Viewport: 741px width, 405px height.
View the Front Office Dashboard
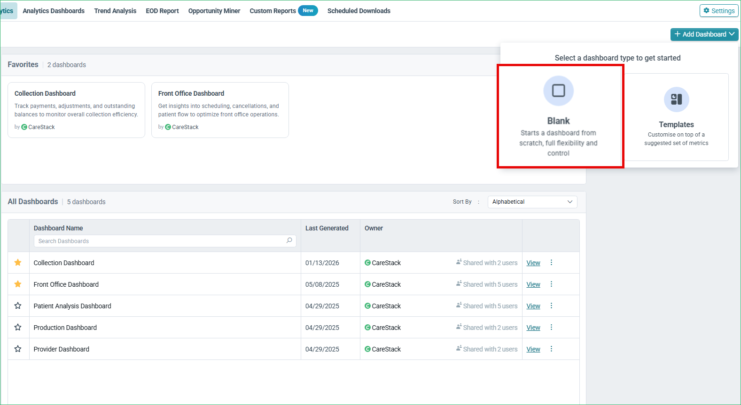(533, 284)
